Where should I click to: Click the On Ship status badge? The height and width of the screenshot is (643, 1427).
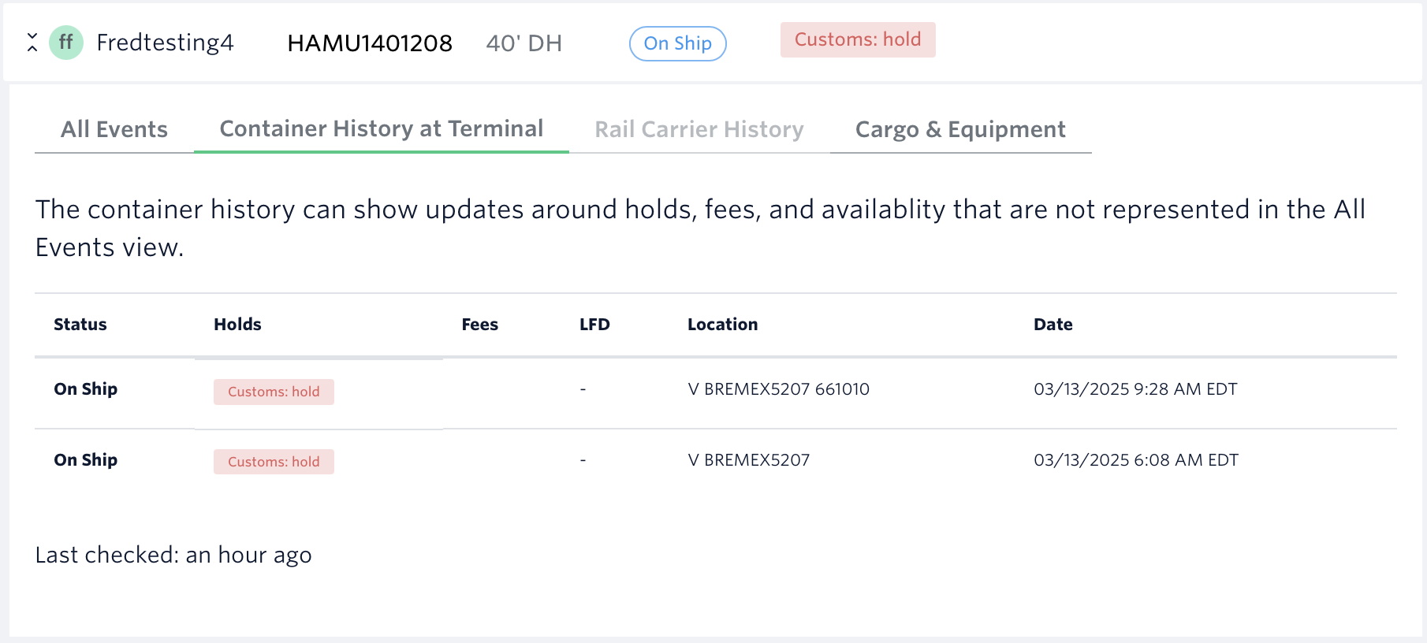tap(677, 43)
